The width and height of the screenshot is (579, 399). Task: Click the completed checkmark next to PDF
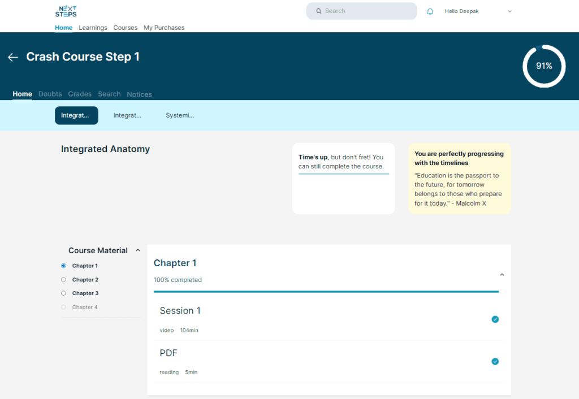tap(495, 361)
